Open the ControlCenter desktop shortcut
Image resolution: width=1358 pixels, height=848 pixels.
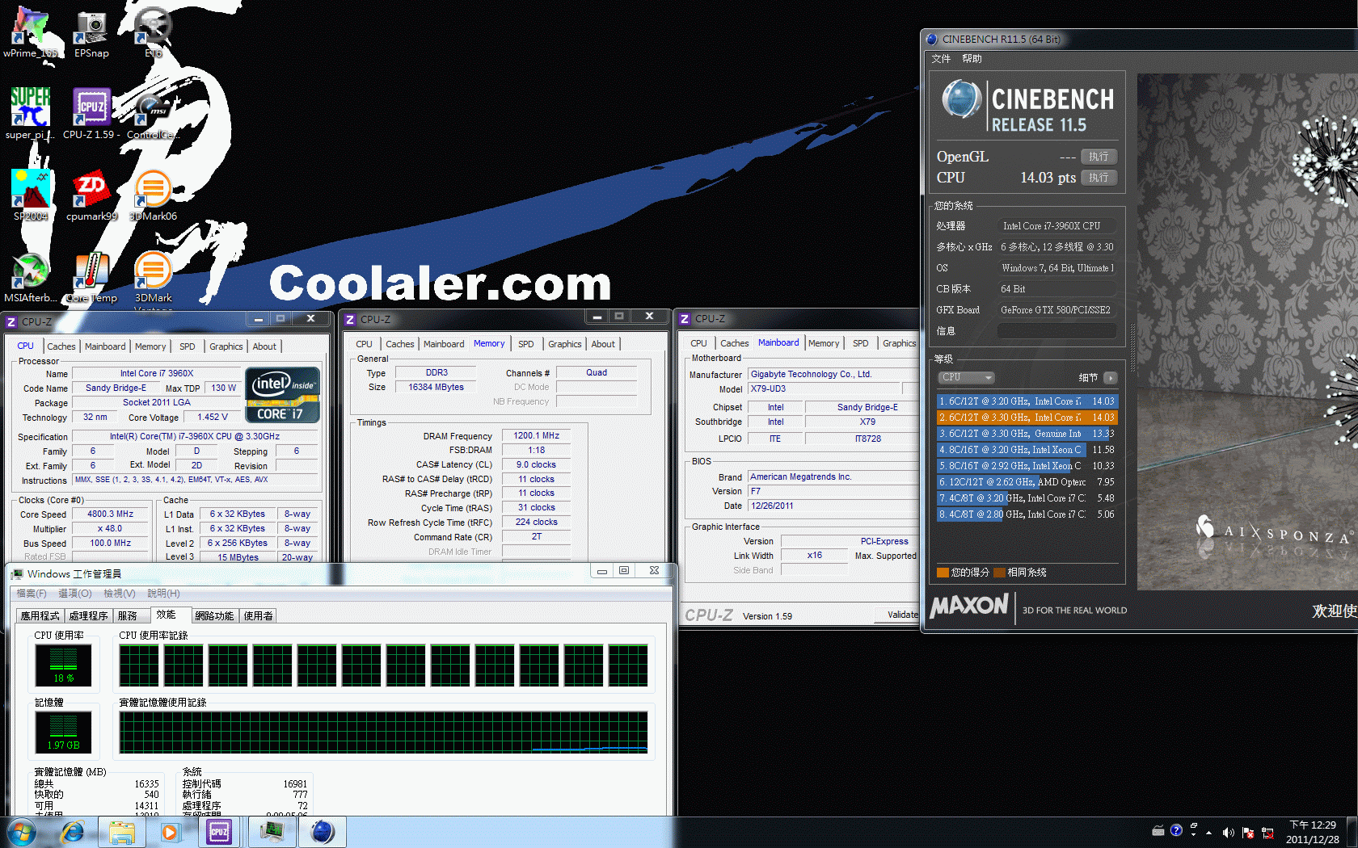[x=153, y=113]
